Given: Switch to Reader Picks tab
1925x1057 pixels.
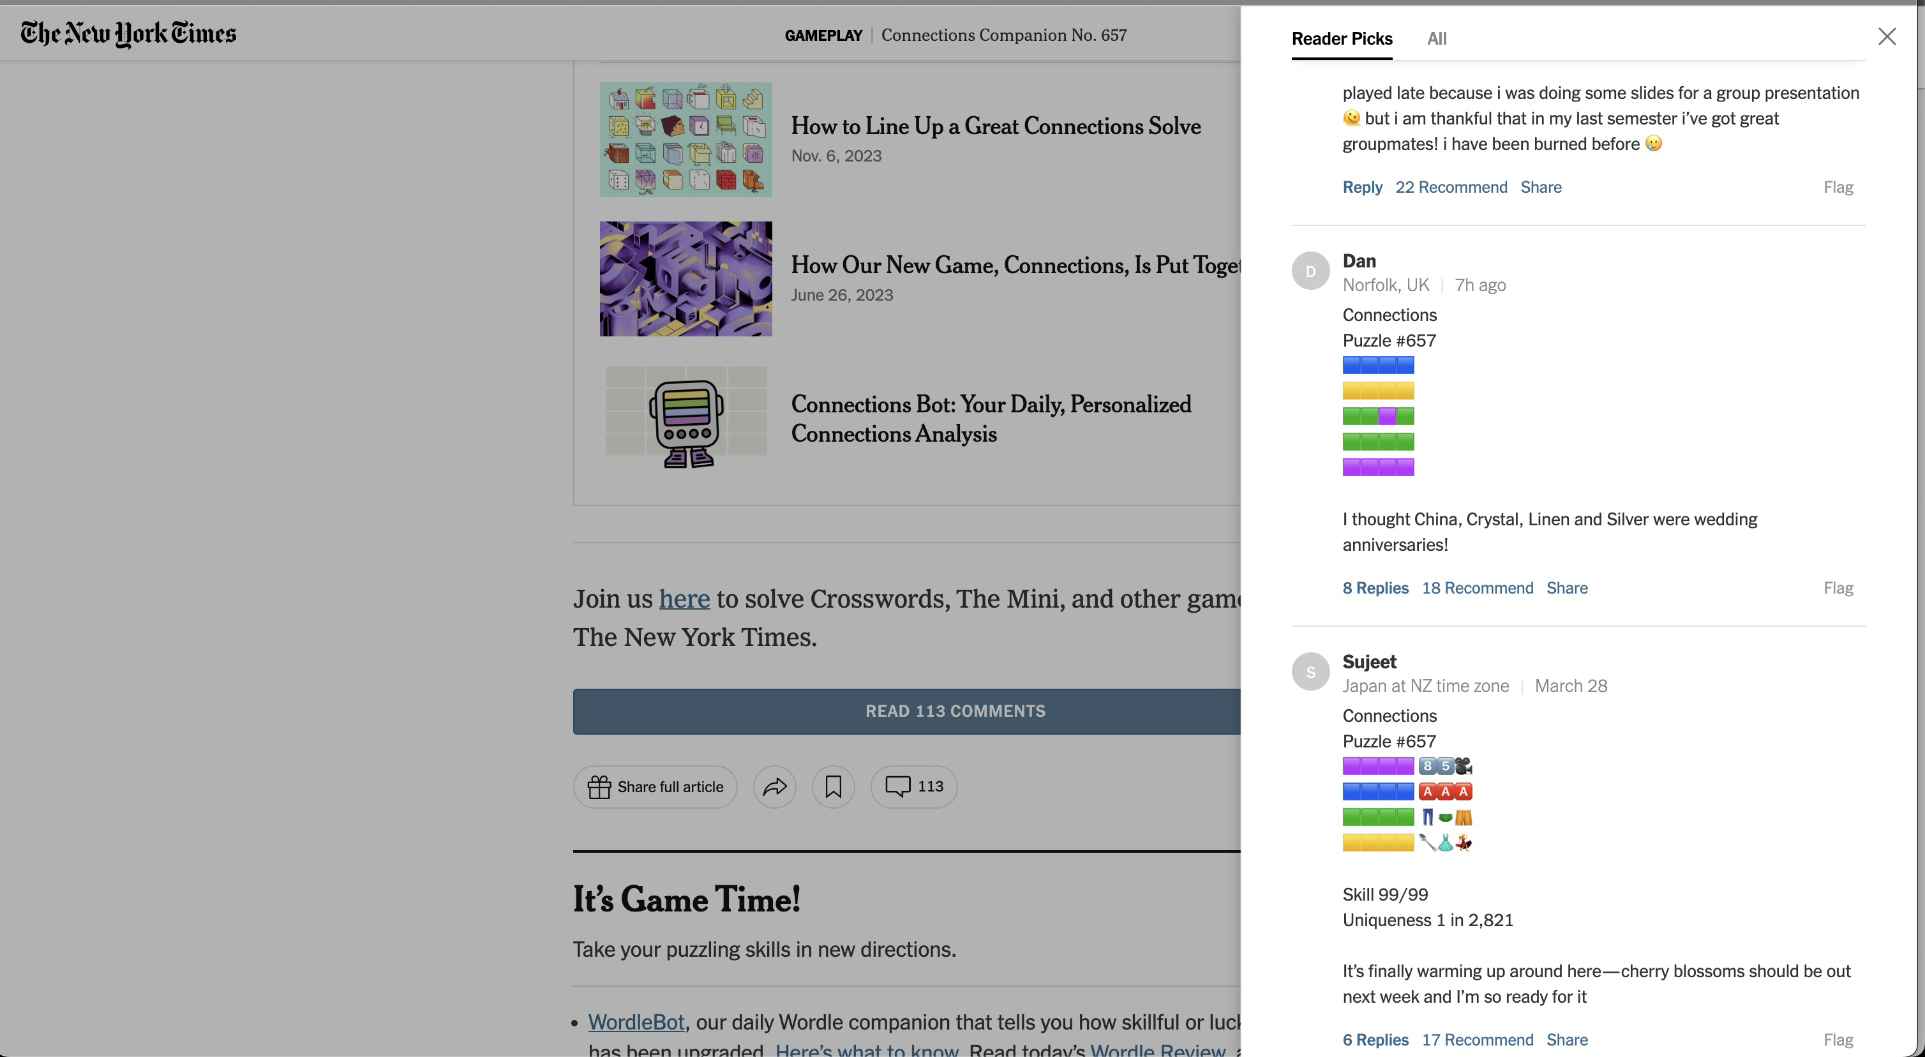Looking at the screenshot, I should (x=1342, y=39).
